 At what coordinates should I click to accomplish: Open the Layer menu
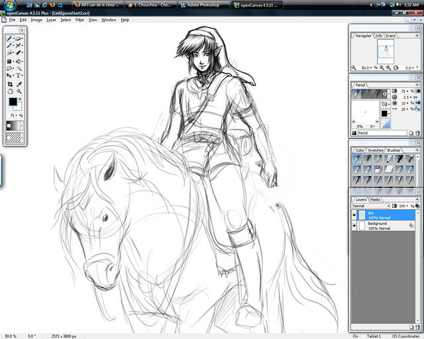(x=51, y=20)
